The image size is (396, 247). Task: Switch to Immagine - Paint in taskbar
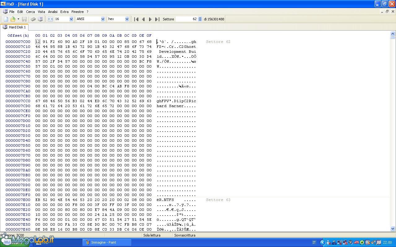[x=107, y=242]
